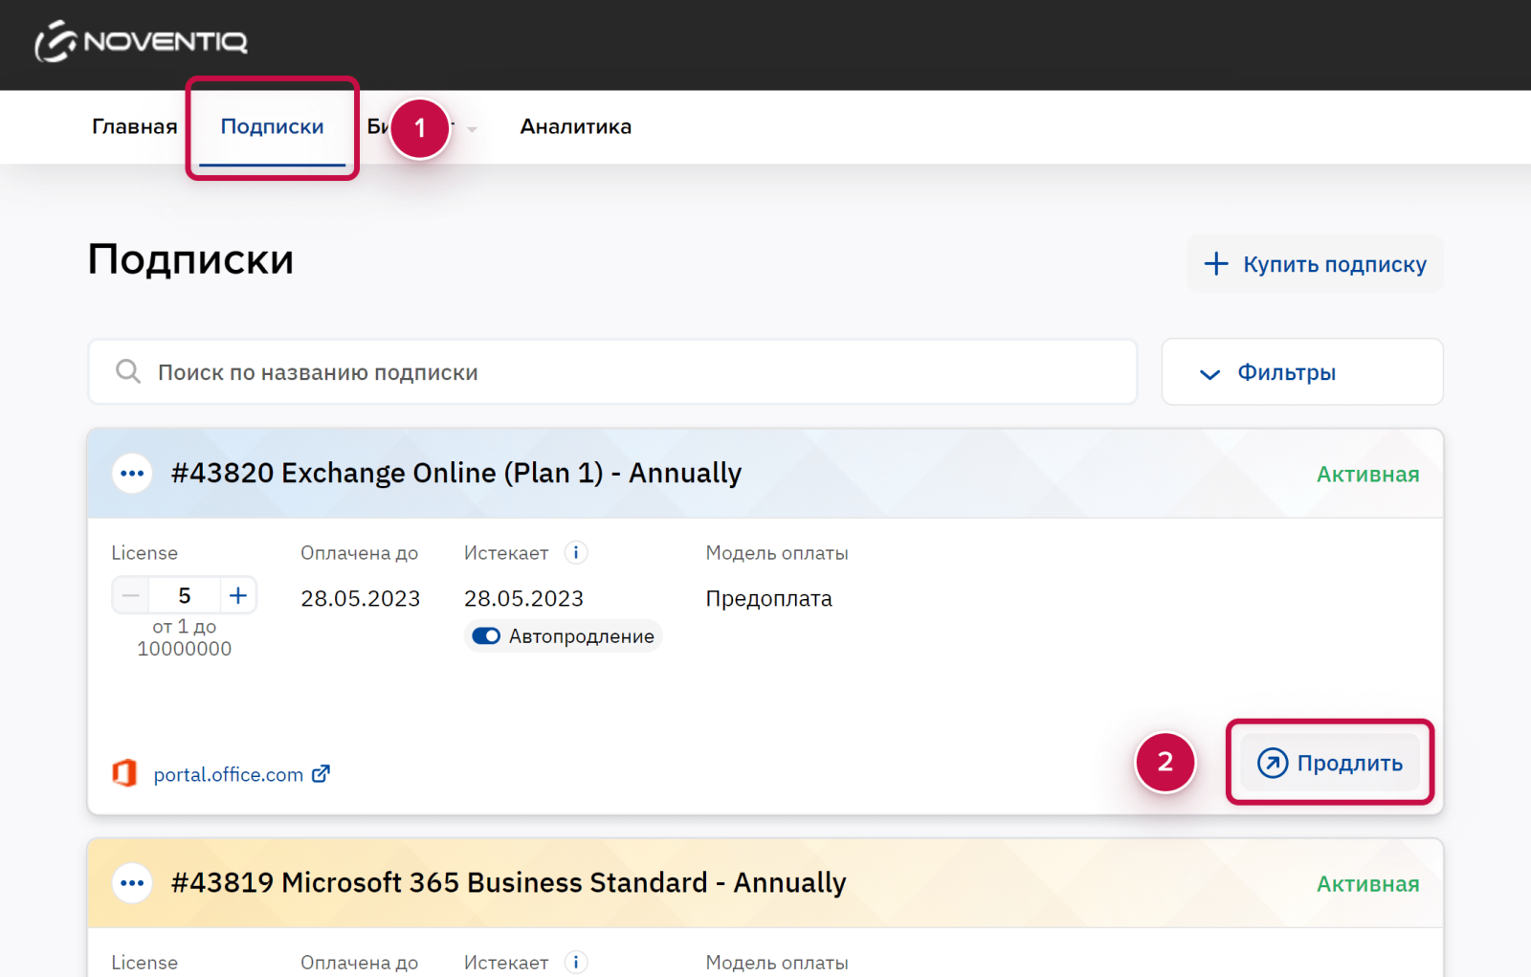
Task: Click the Noventiq logo
Action: point(141,41)
